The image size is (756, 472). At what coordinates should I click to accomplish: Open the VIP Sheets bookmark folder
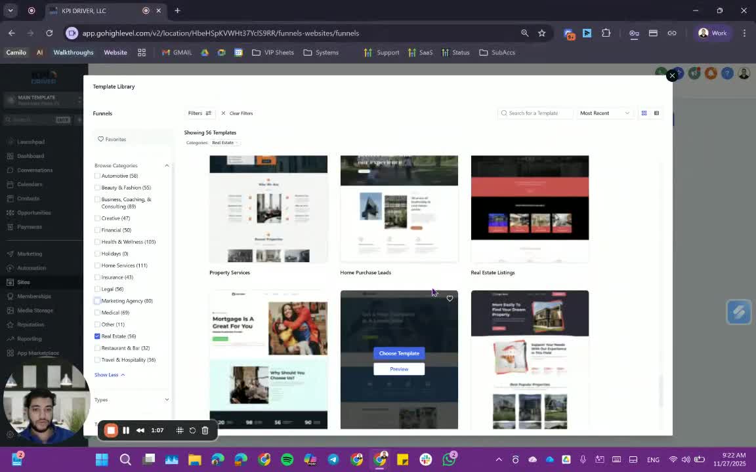point(273,52)
